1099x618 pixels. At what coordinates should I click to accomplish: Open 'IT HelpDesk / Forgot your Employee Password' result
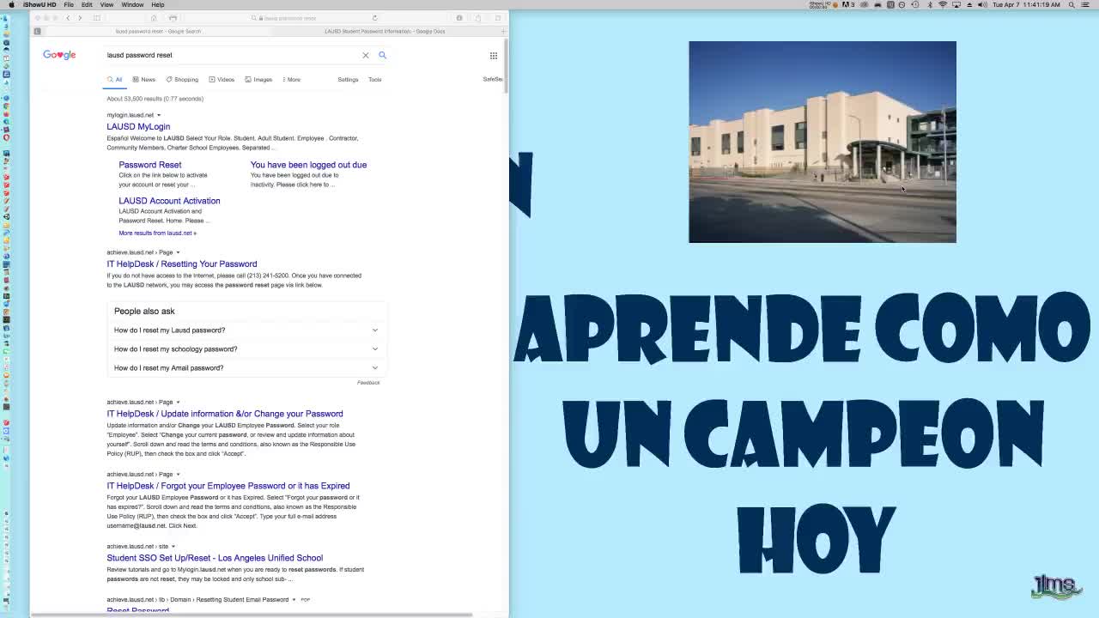coord(228,486)
